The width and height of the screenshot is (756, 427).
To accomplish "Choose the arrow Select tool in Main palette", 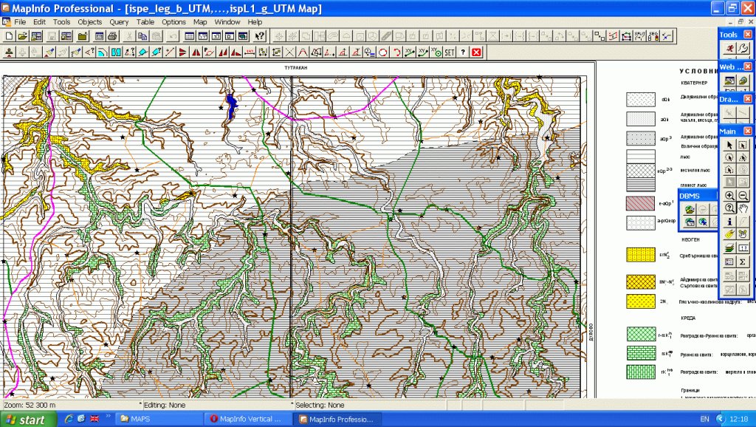I will coord(729,145).
